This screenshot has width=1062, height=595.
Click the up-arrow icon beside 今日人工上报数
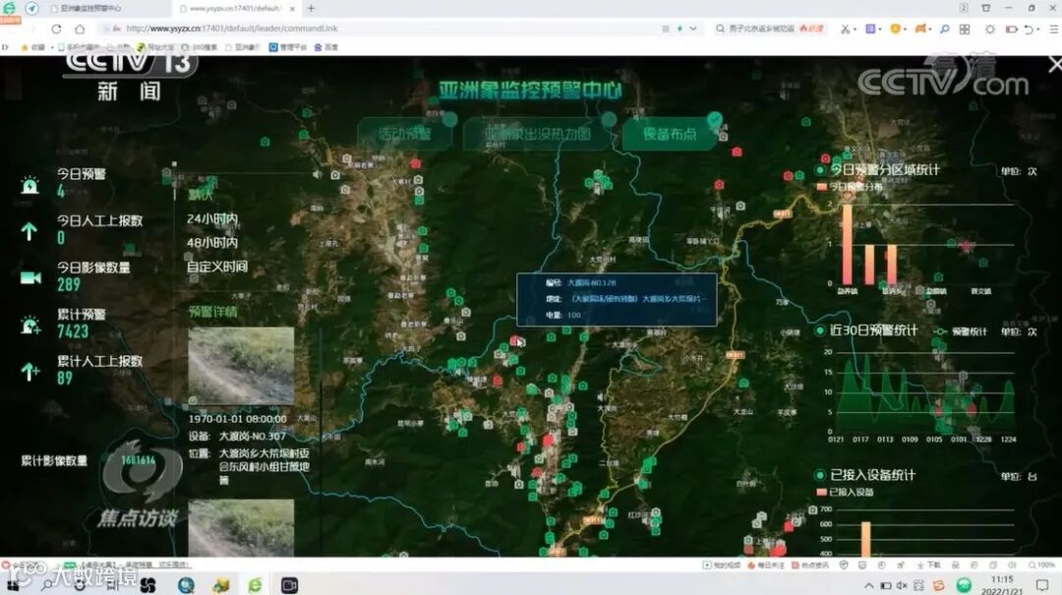click(x=29, y=232)
